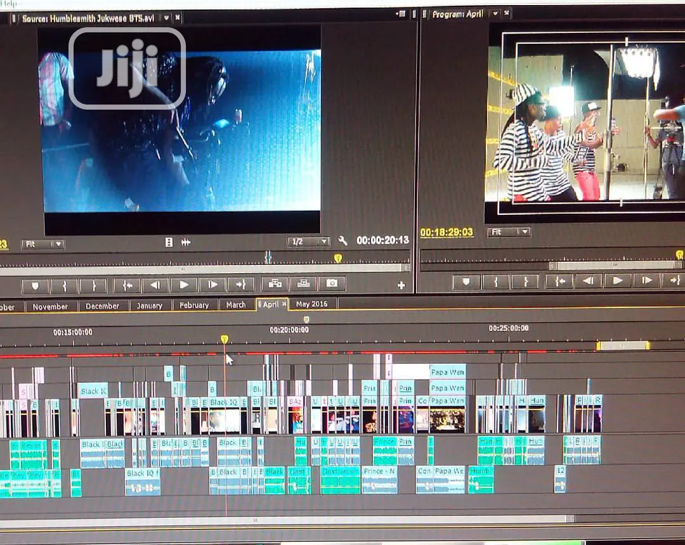Open Program monitor Fit zoom dropdown

point(509,232)
